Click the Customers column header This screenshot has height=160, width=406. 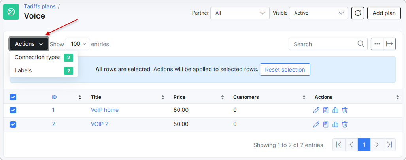(246, 97)
